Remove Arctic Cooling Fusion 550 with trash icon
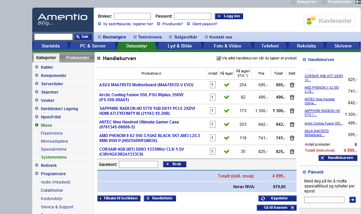 pos(292,97)
